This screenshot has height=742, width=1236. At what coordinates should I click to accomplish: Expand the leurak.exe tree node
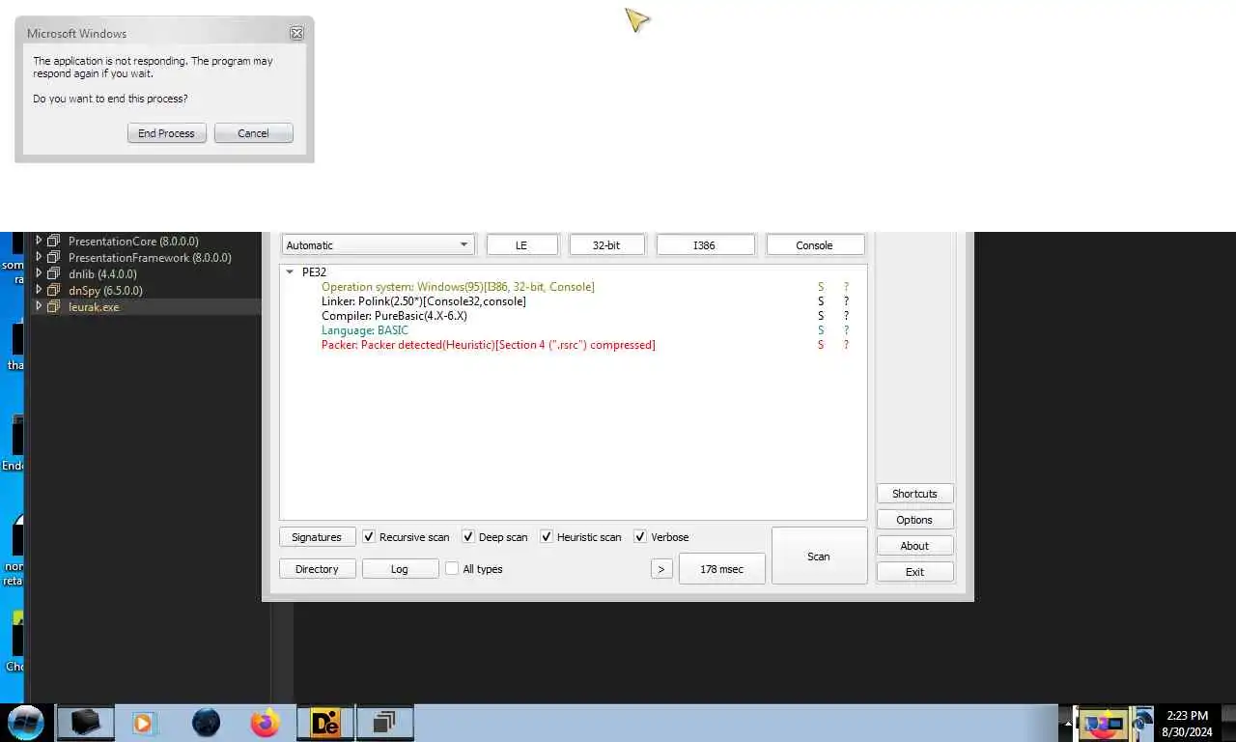(40, 306)
